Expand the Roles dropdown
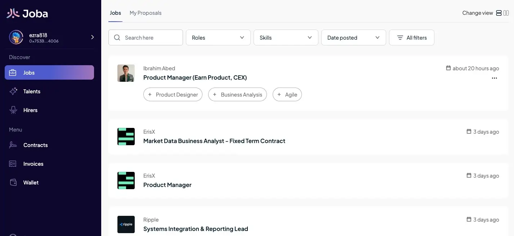Viewport: 514px width, 236px height. coord(218,37)
